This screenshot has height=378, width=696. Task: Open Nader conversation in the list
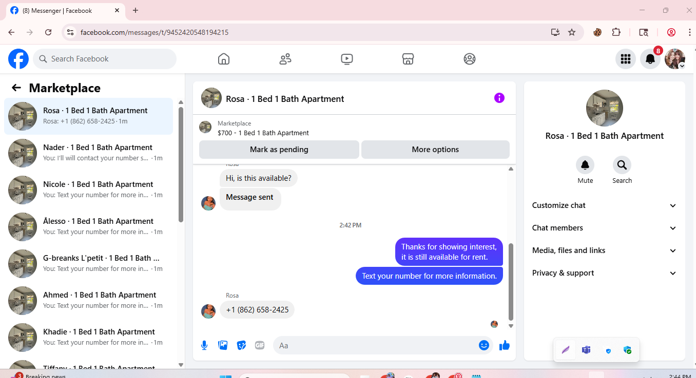[x=88, y=153]
